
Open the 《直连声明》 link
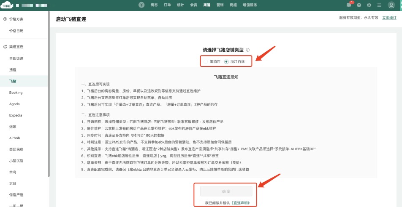click(244, 203)
